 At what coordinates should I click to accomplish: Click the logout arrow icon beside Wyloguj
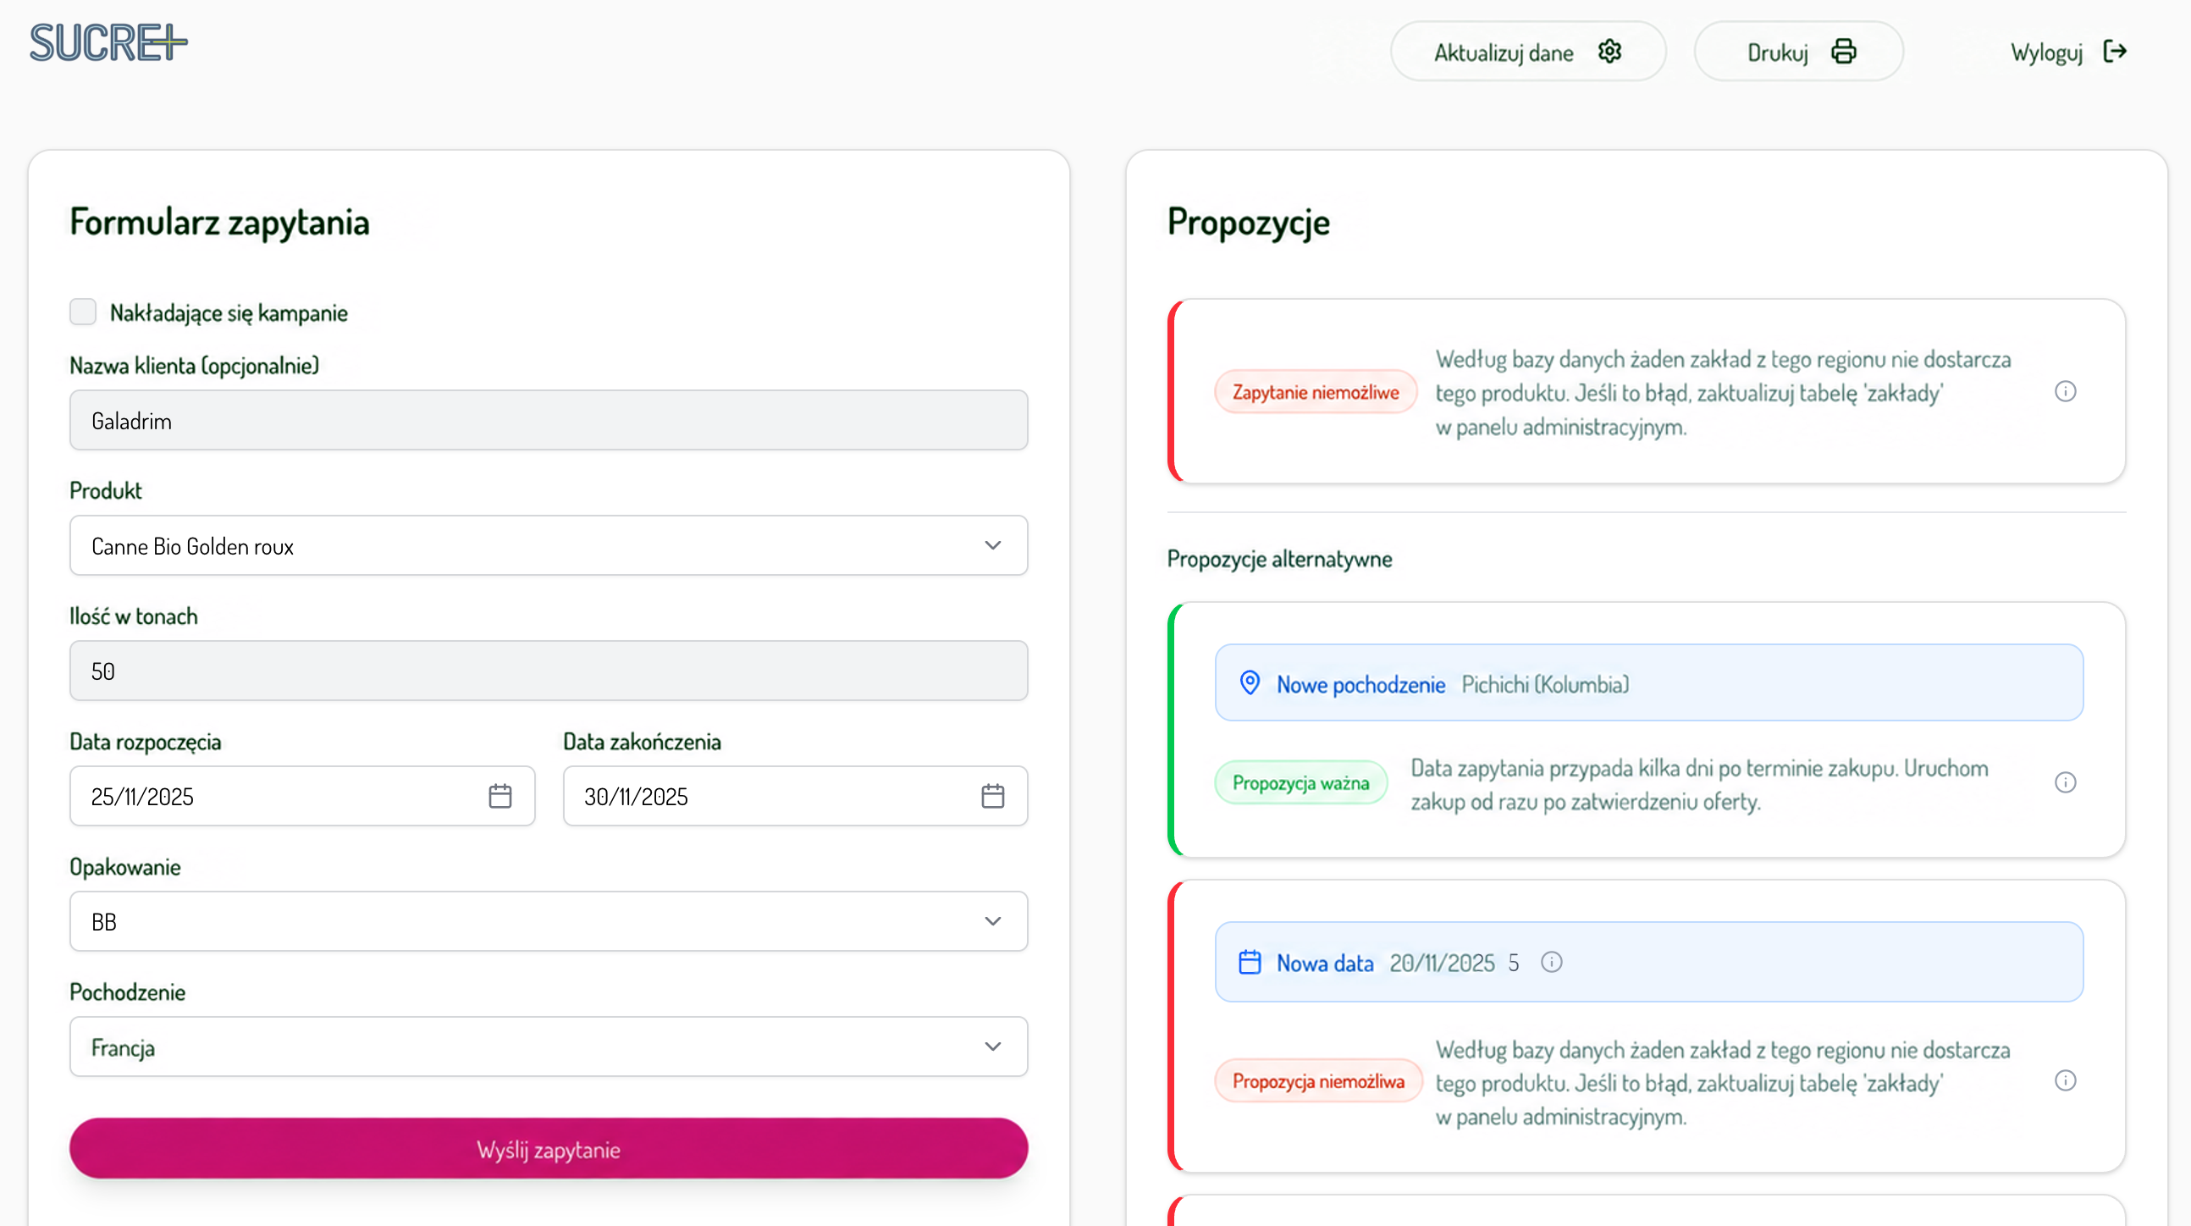[2115, 51]
